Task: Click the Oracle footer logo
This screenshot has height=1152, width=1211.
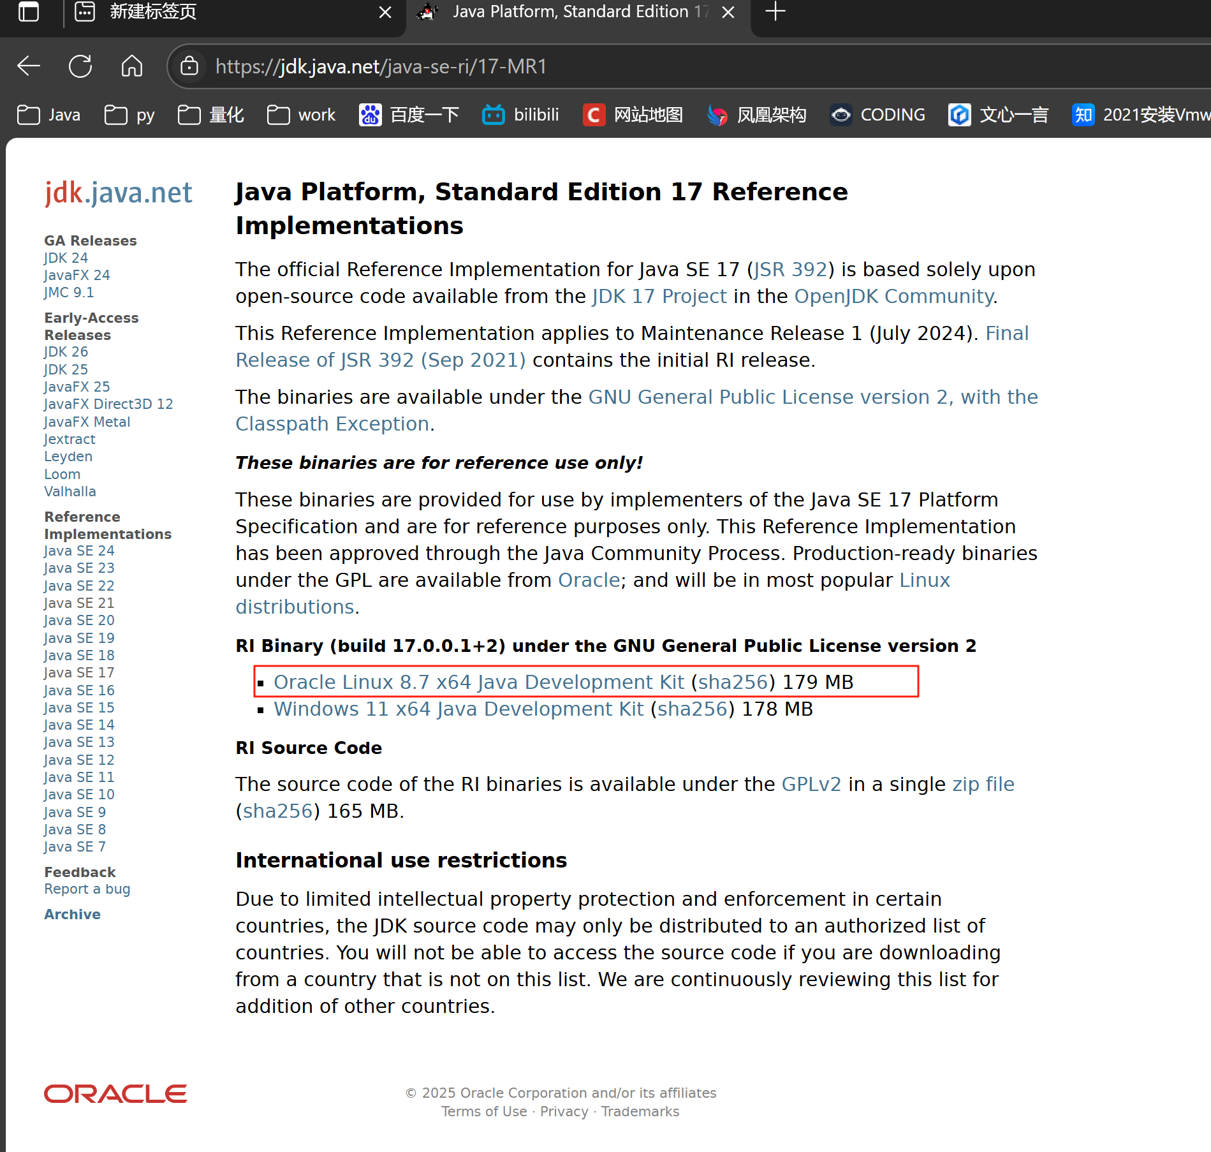Action: [115, 1094]
